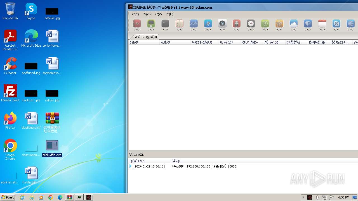Sort by the second IP column header
Image resolution: width=358 pixels, height=201 pixels.
coord(175,42)
